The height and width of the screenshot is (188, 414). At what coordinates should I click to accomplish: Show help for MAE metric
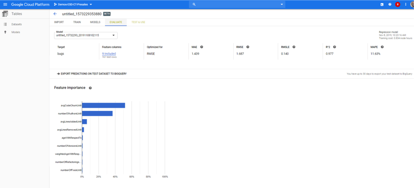pyautogui.click(x=201, y=47)
